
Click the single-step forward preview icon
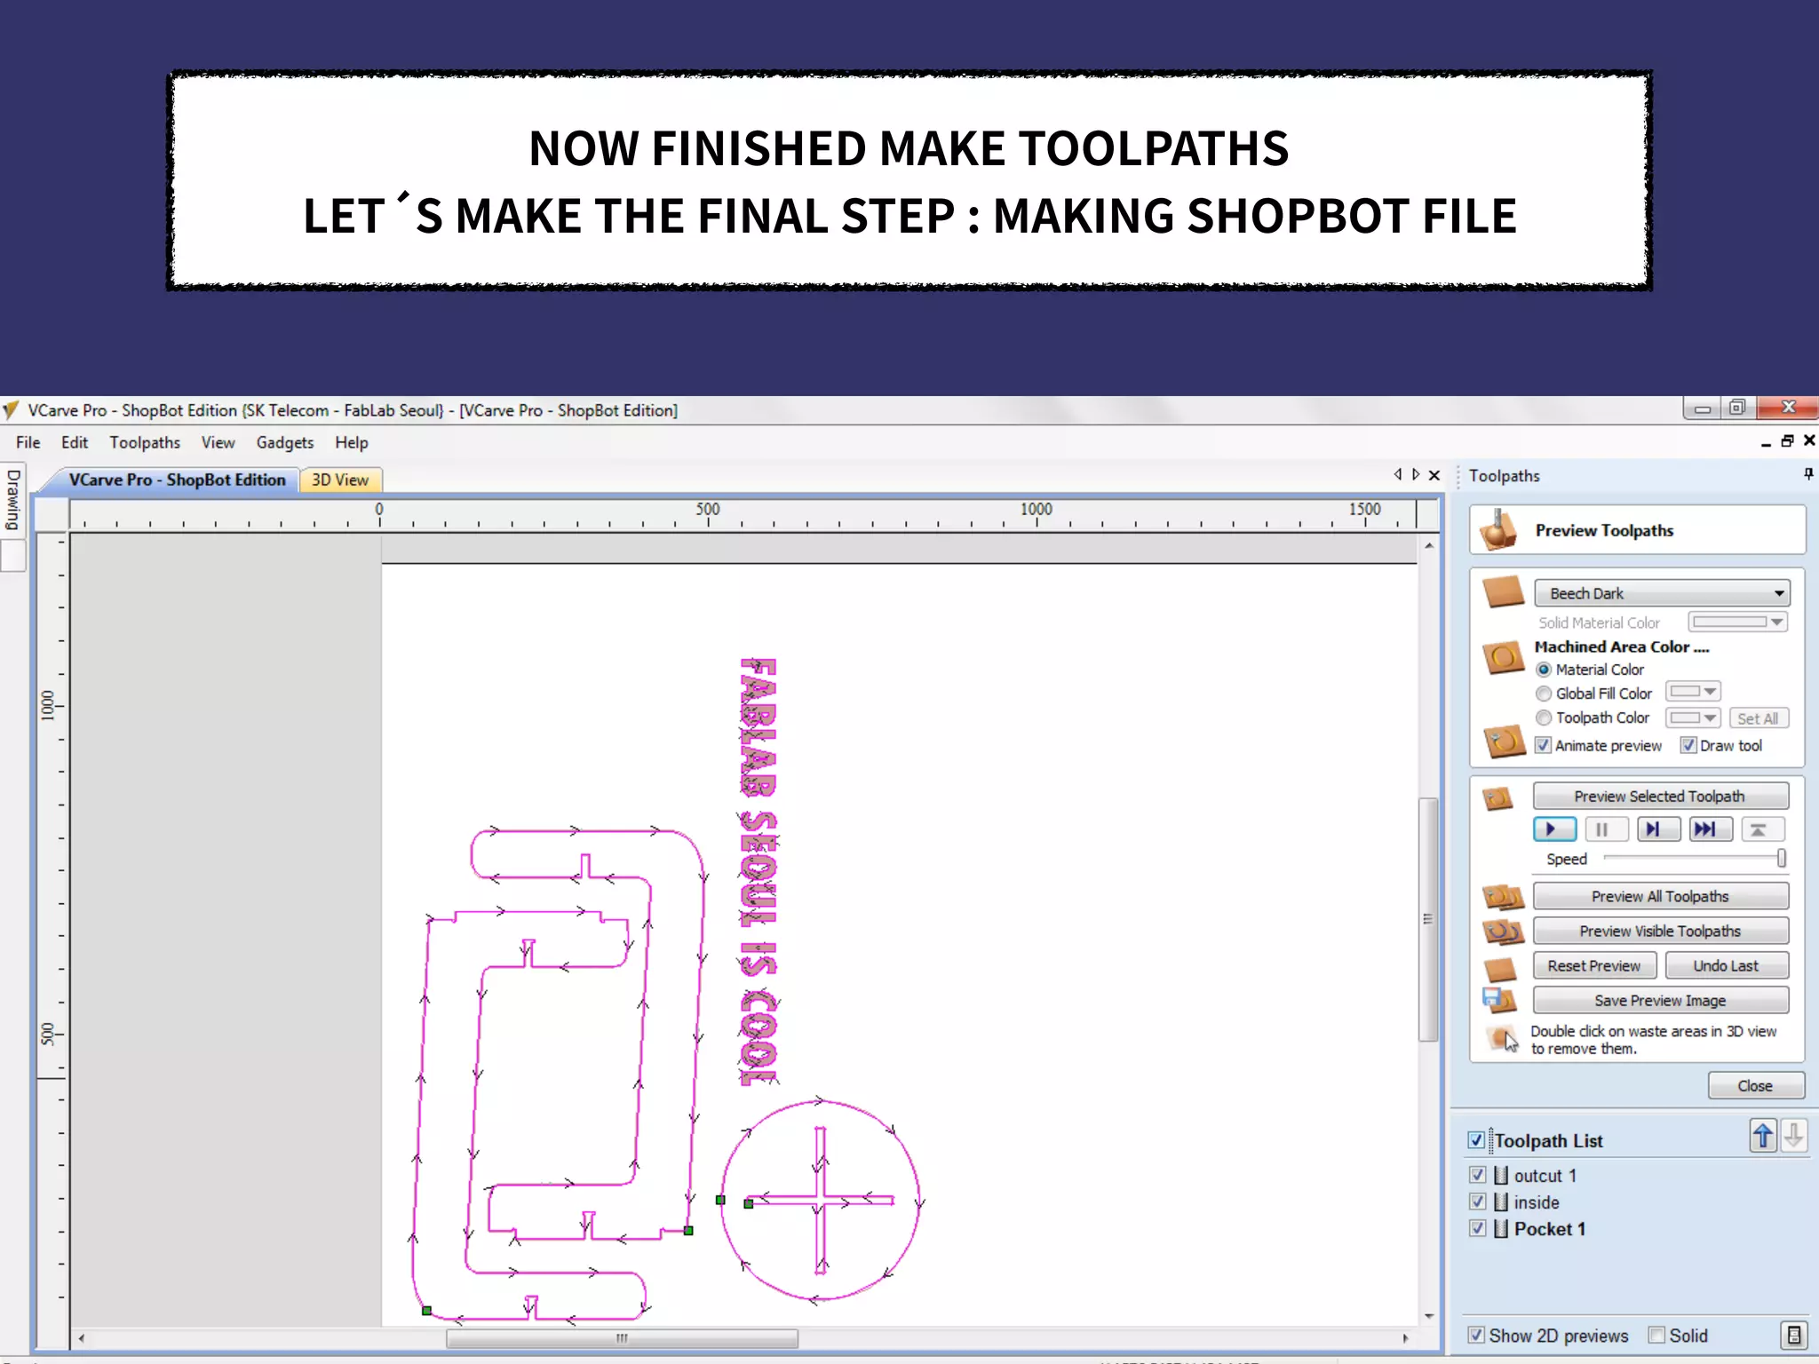(x=1657, y=829)
